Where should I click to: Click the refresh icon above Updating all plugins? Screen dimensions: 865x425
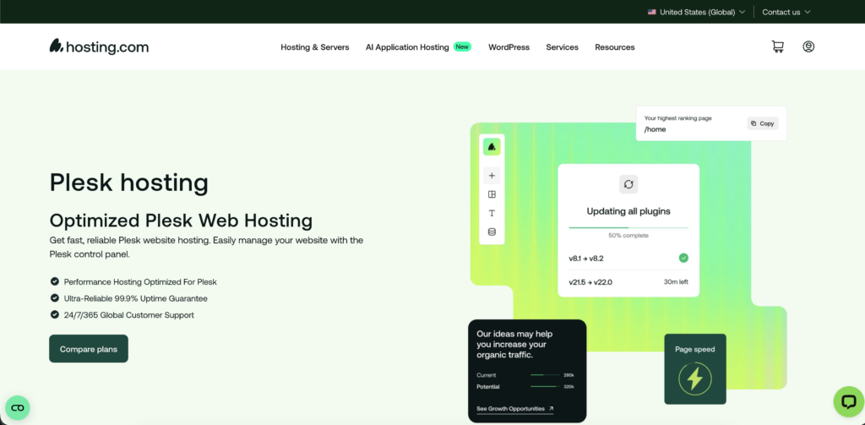(628, 184)
